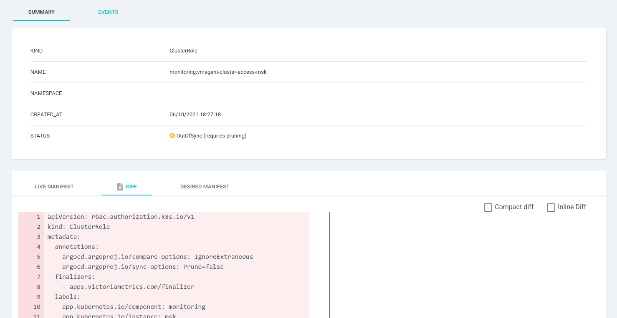Image resolution: width=617 pixels, height=318 pixels.
Task: Open the DESIRED MANIFEST tab
Action: 205,186
